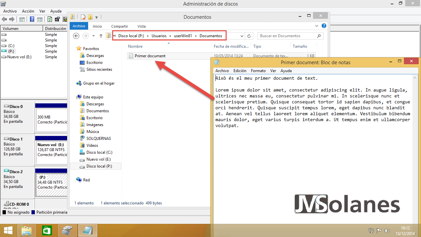
Task: Click the back arrow in Administración de discos toolbar
Action: point(4,19)
